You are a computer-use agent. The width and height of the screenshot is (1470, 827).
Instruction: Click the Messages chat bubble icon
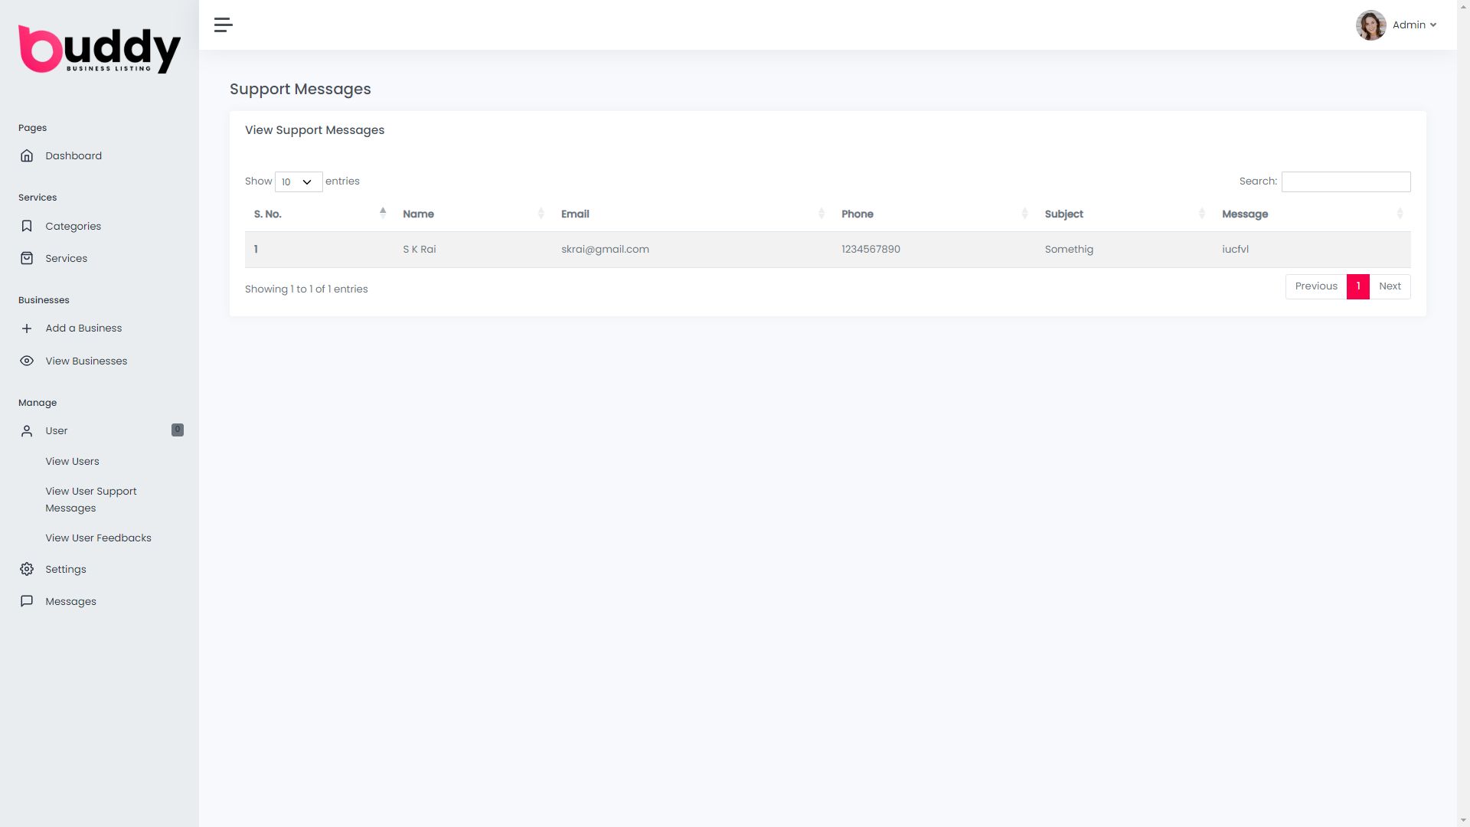[x=27, y=602]
